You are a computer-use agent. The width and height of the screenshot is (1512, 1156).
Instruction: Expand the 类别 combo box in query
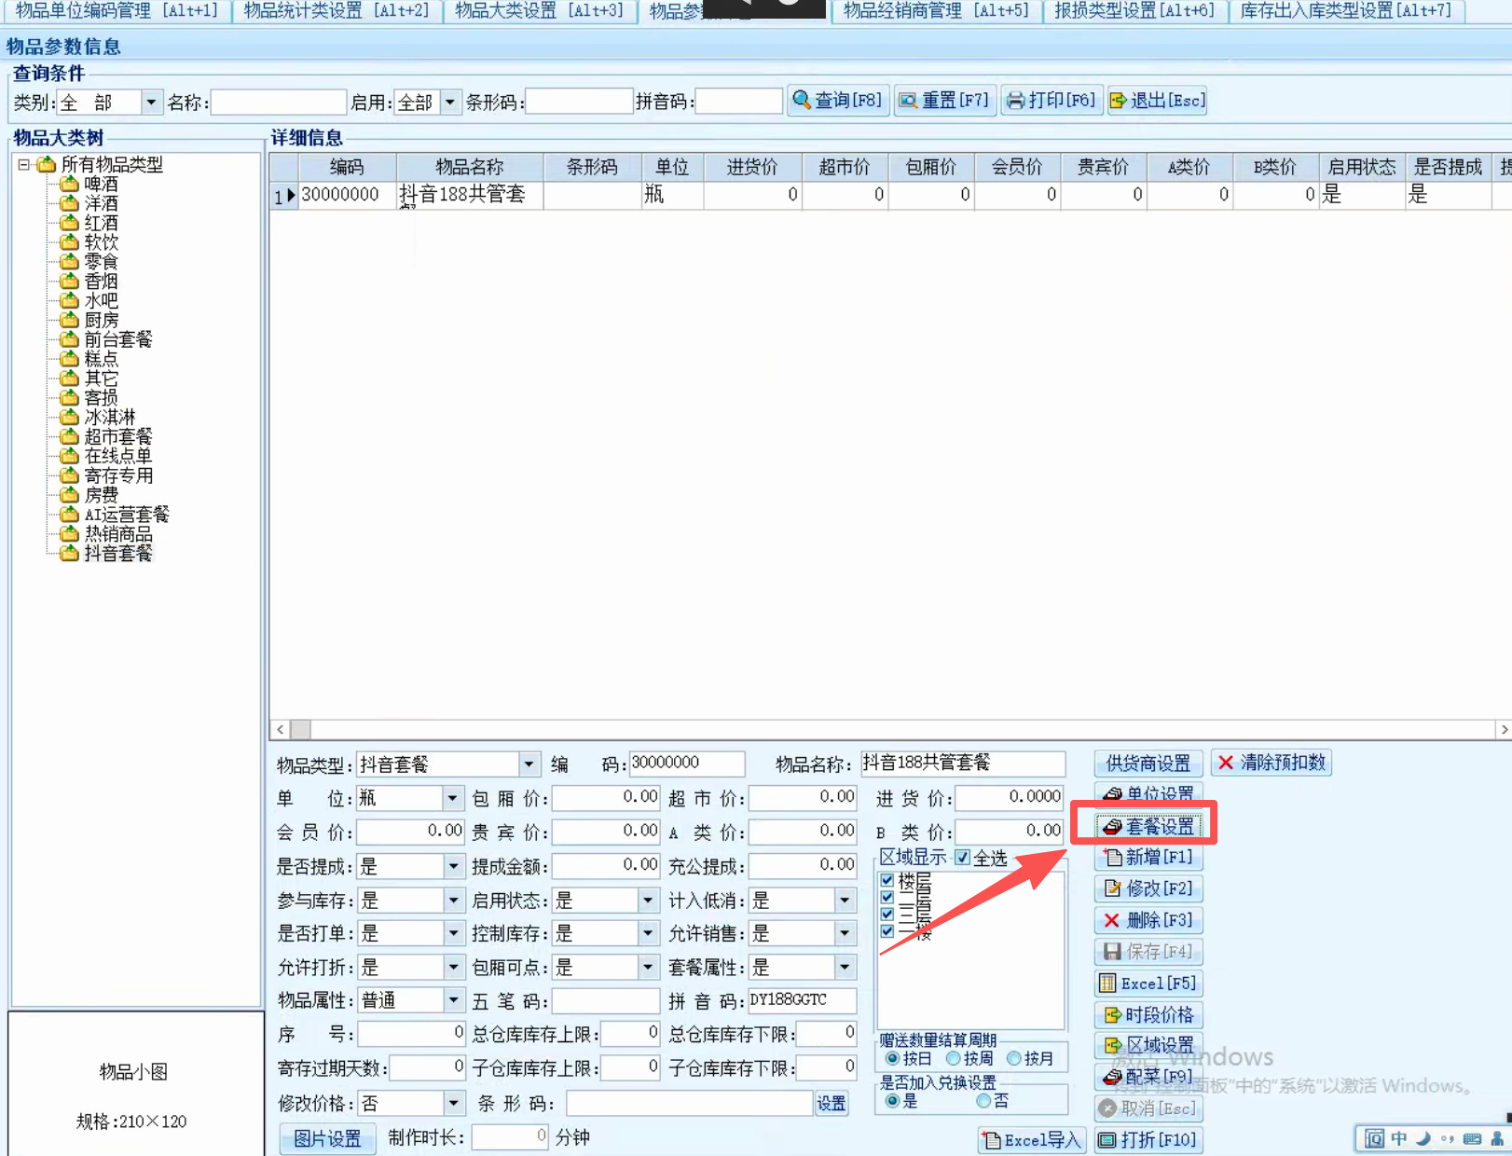pyautogui.click(x=151, y=102)
